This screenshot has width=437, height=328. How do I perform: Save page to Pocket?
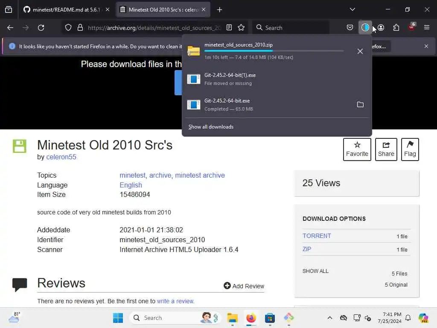pyautogui.click(x=350, y=28)
